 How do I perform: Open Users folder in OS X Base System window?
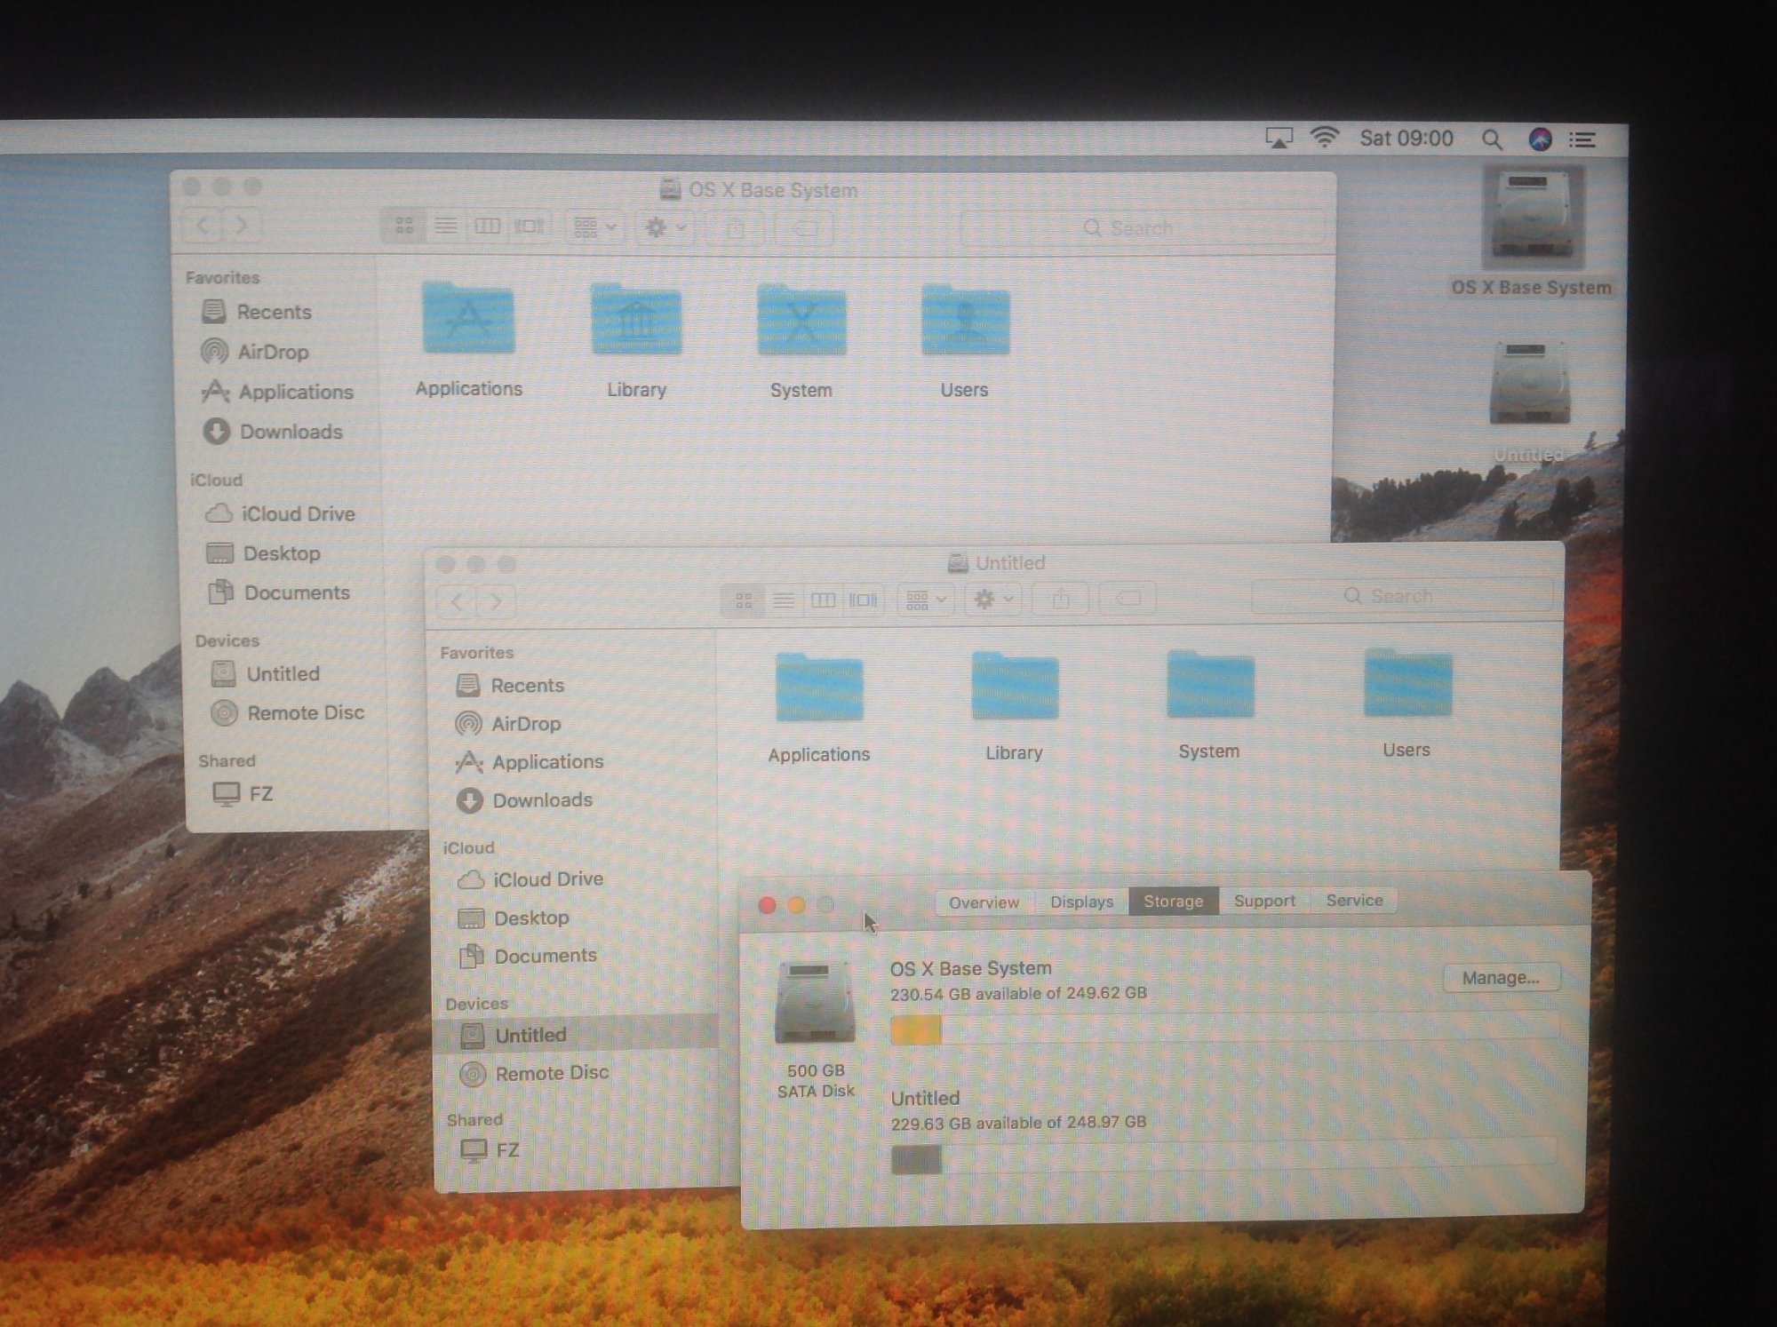point(965,321)
